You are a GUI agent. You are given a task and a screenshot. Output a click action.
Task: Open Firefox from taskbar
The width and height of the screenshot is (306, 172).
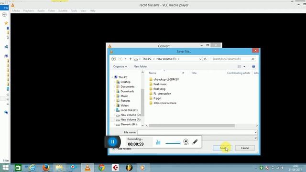pyautogui.click(x=46, y=168)
